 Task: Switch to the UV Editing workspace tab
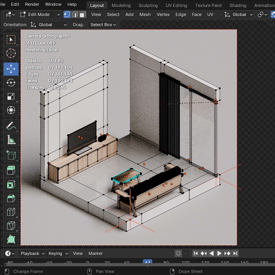(176, 5)
